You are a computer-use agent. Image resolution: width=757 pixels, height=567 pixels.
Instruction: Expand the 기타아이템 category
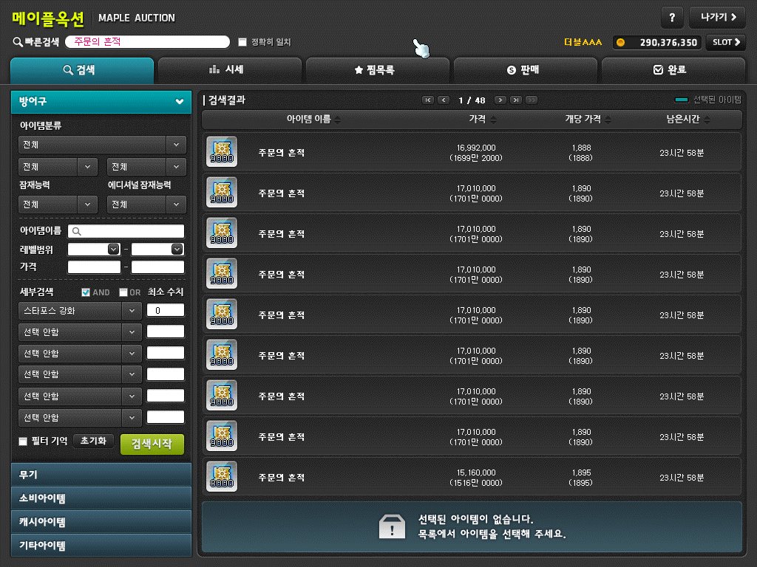[101, 546]
